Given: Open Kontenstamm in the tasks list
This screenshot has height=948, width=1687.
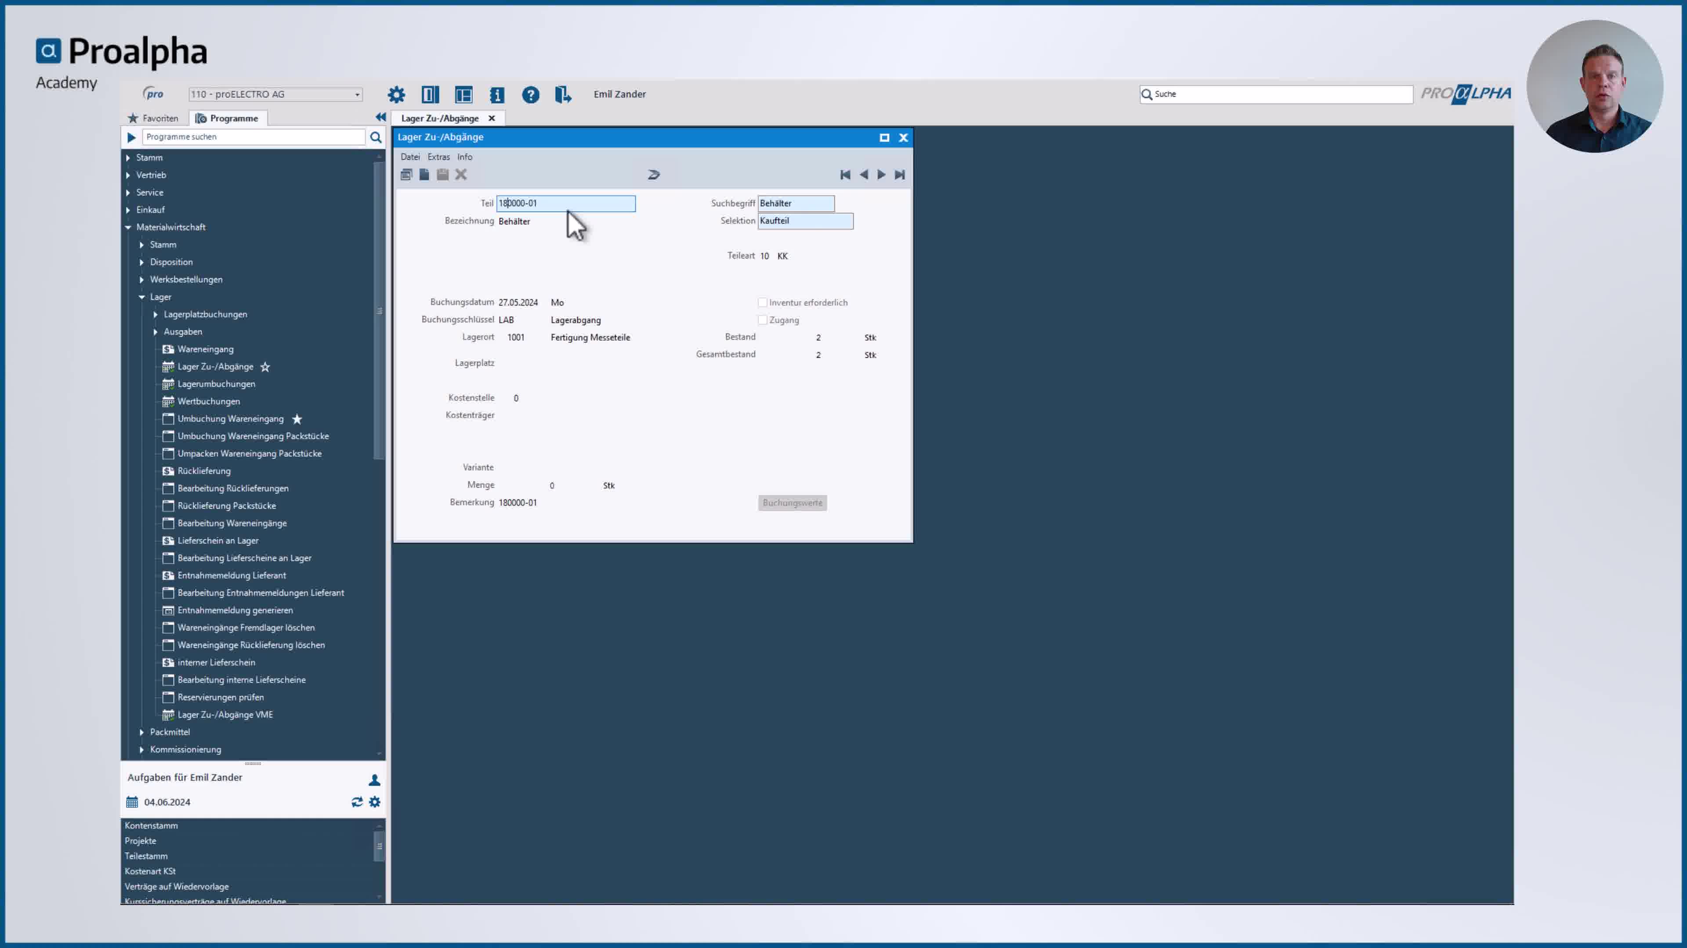Looking at the screenshot, I should 151,826.
